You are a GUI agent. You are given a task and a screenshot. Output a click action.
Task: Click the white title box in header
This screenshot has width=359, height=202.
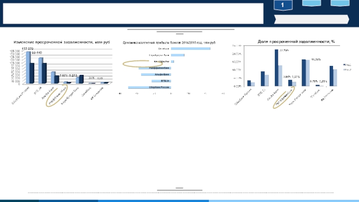133,13
